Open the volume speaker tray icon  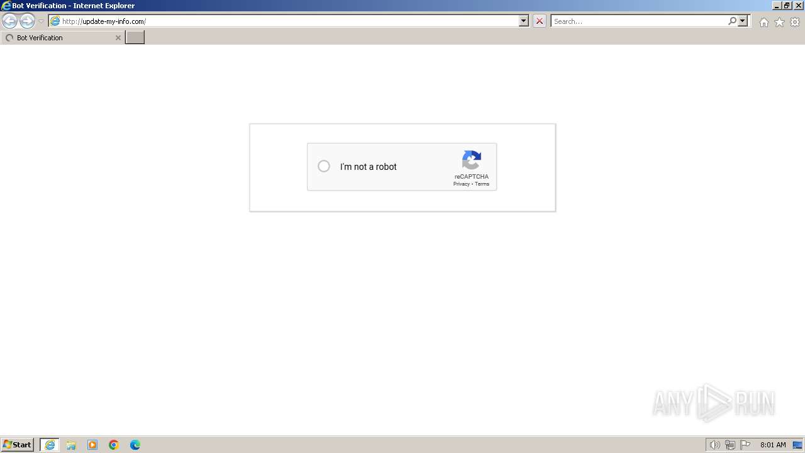tap(714, 445)
